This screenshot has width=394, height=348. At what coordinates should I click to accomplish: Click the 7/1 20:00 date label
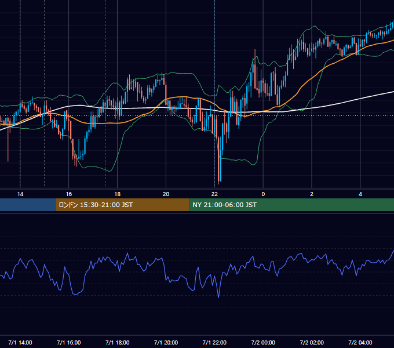coord(166,342)
